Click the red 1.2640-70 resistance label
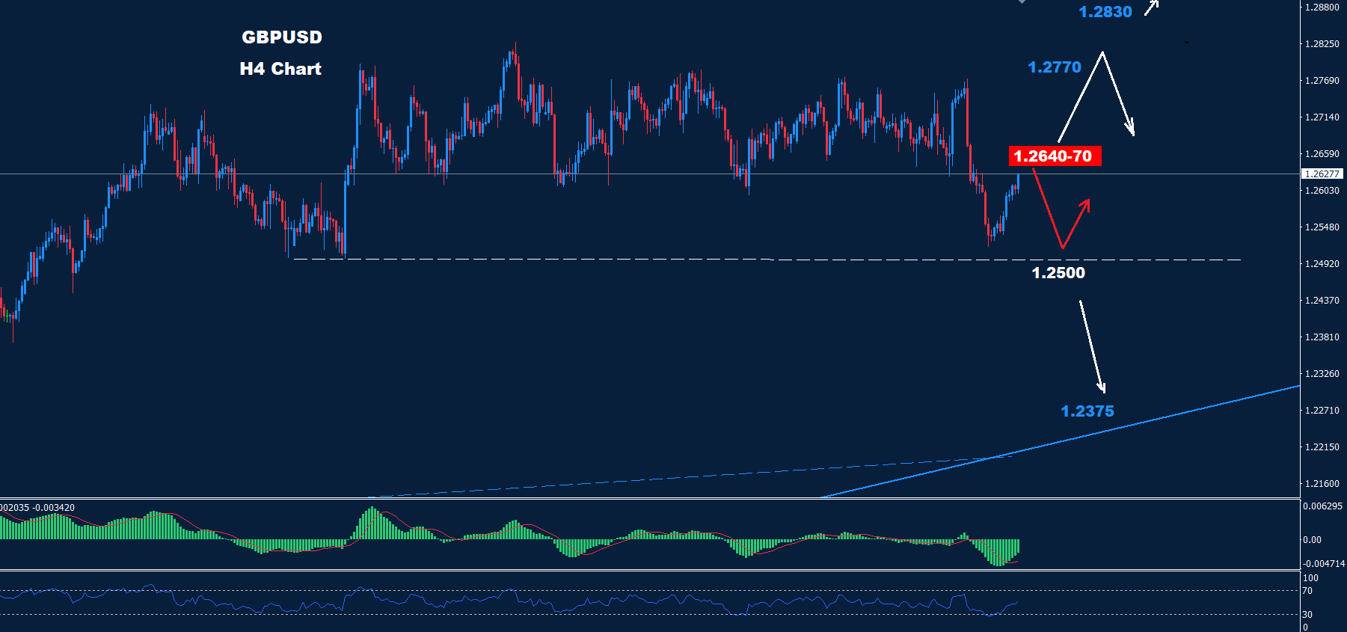 (1054, 156)
